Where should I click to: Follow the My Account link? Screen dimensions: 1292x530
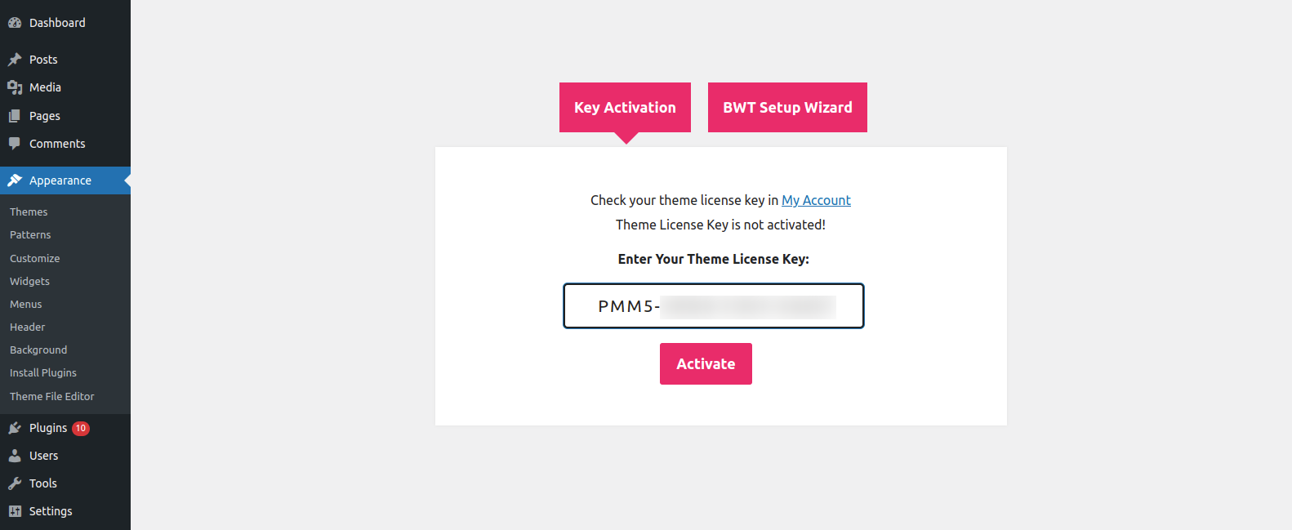816,200
